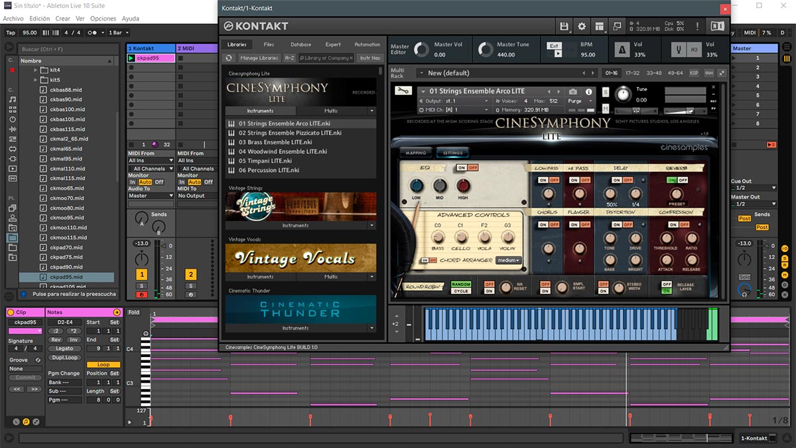Open the Crear menu

click(63, 19)
